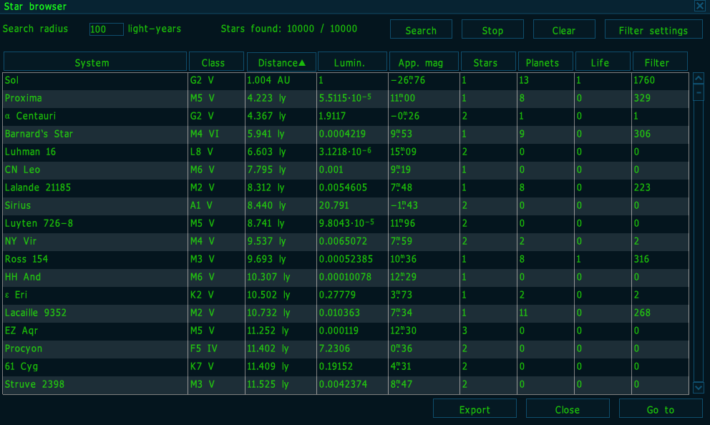The width and height of the screenshot is (710, 425).
Task: Select the Procyon row
Action: 346,348
